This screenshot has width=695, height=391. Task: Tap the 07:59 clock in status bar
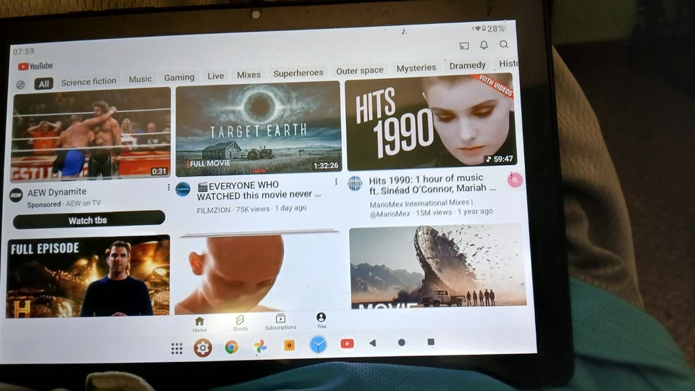click(x=23, y=51)
